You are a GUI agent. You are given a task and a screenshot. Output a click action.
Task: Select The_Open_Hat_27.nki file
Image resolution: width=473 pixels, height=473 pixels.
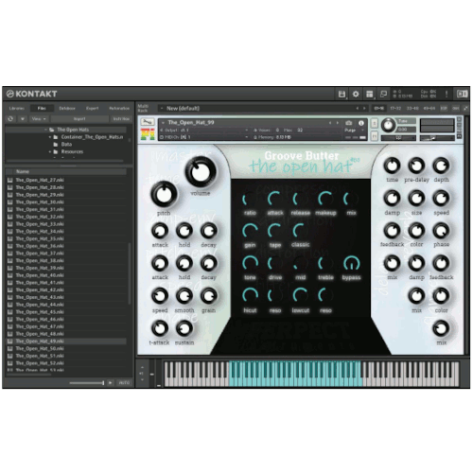coord(66,180)
